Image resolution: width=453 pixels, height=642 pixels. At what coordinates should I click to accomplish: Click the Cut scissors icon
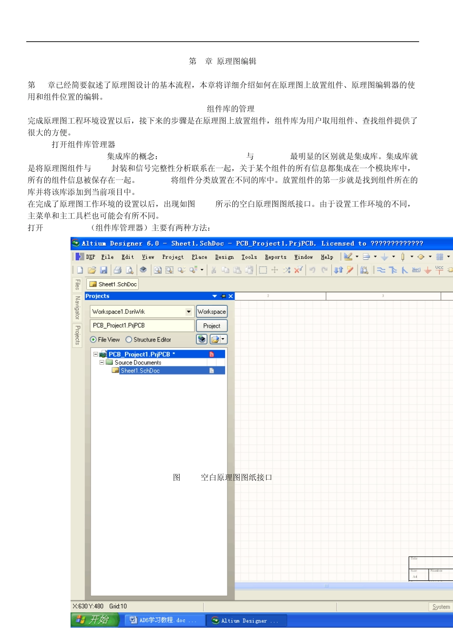(214, 270)
